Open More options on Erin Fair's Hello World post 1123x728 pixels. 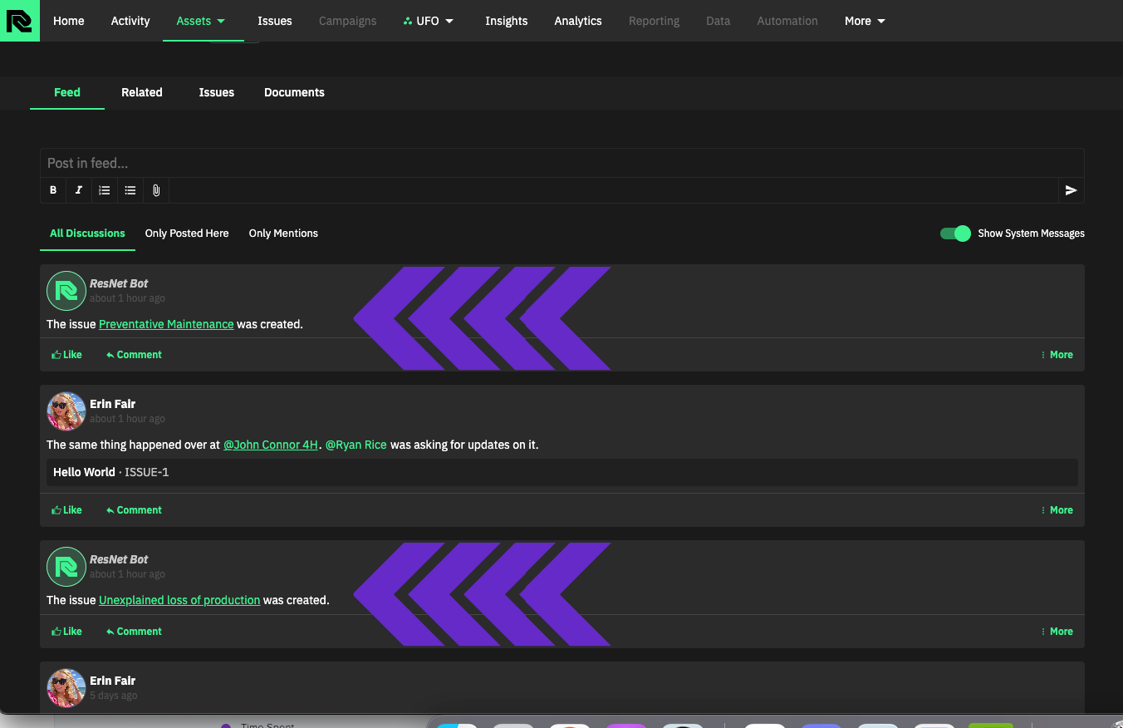1057,510
